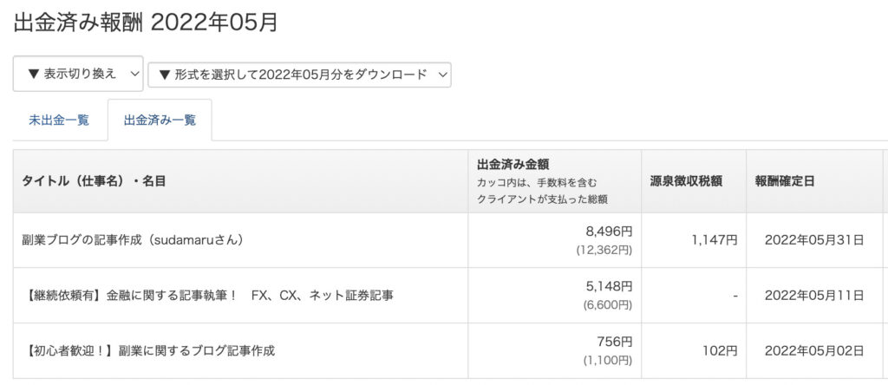This screenshot has width=888, height=385.
Task: Select the 8,496円 amount cell
Action: [x=554, y=240]
